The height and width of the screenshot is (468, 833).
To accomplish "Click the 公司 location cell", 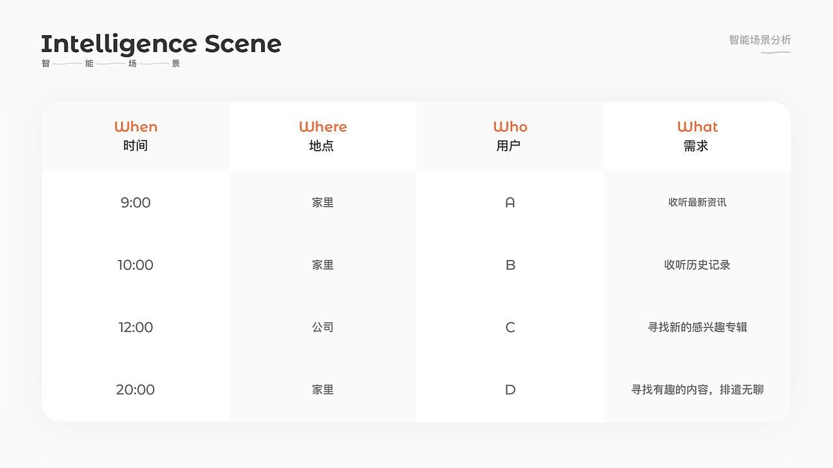I will click(323, 328).
